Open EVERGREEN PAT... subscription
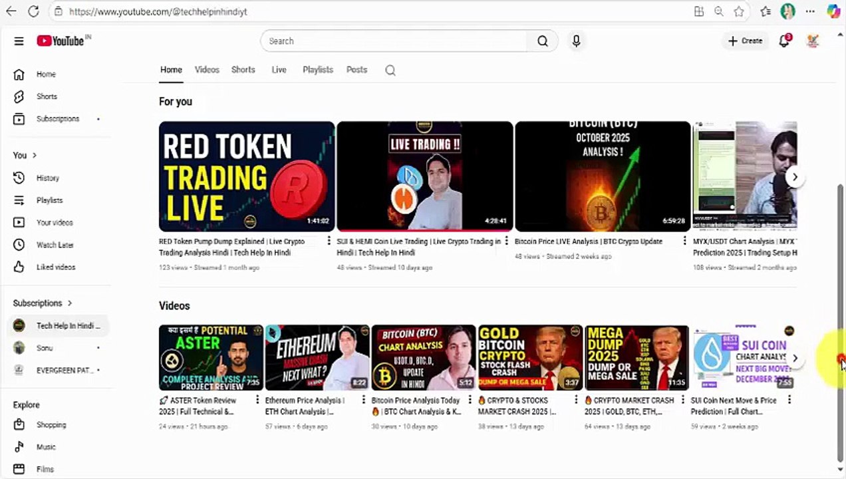The width and height of the screenshot is (846, 479). pos(57,371)
